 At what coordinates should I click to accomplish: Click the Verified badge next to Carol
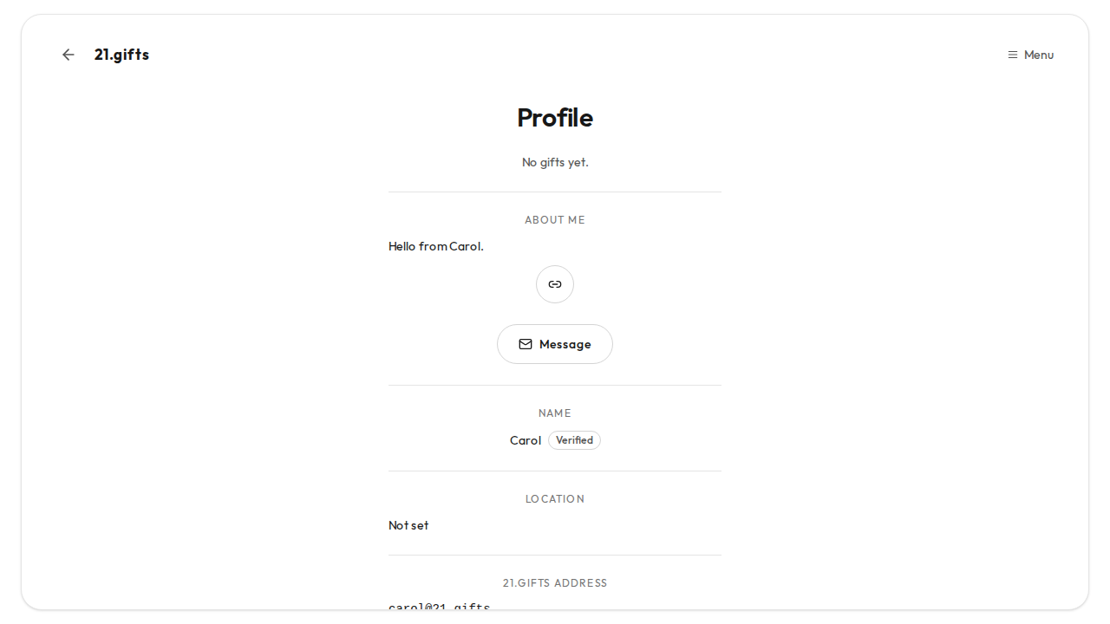(574, 440)
